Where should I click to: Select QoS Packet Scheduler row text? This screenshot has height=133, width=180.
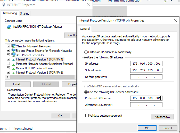coord(30,55)
